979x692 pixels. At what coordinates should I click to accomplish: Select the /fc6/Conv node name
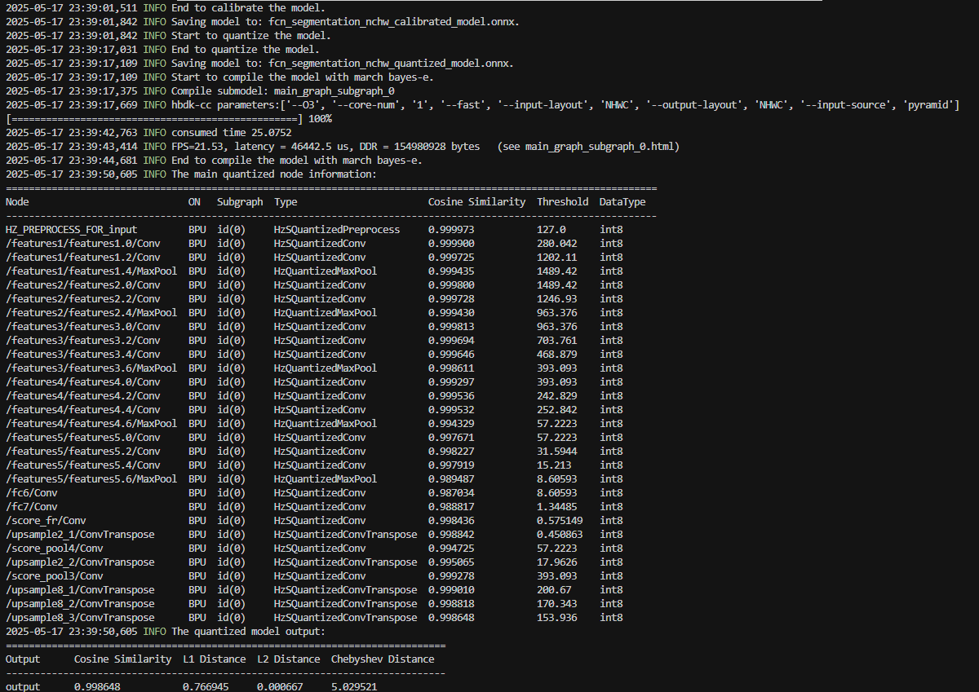tap(31, 493)
